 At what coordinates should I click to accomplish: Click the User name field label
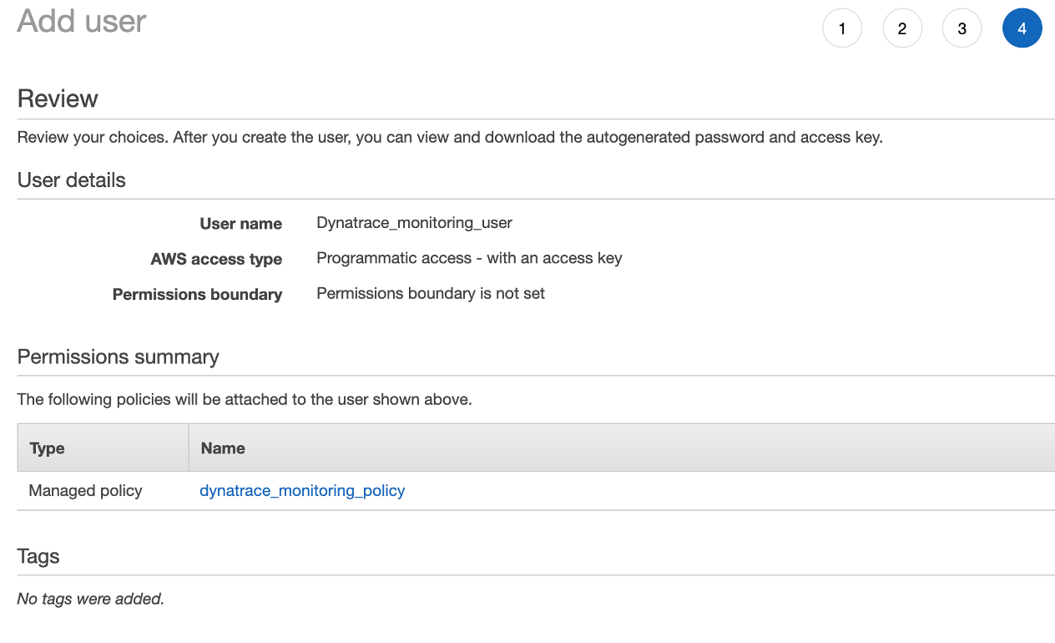(240, 224)
